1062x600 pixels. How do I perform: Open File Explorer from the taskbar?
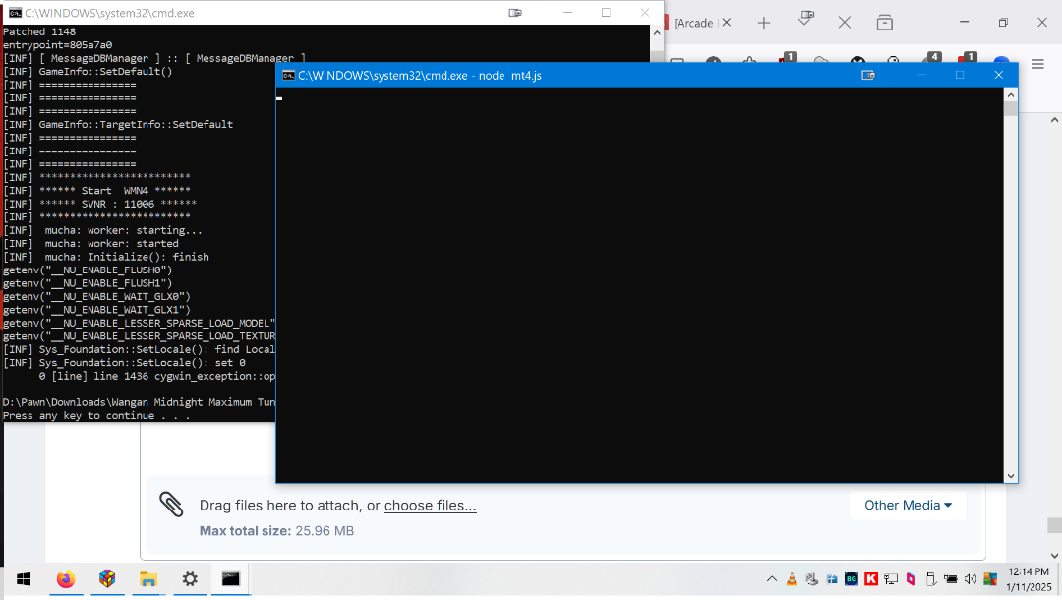[x=148, y=579]
